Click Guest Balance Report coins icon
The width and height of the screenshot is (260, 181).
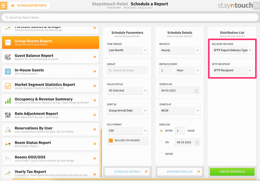[8, 57]
